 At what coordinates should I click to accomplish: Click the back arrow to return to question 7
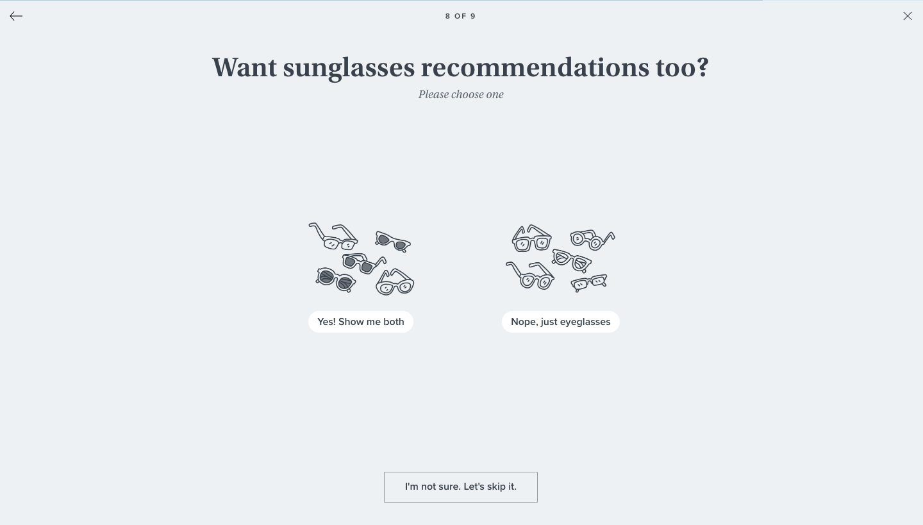[16, 16]
